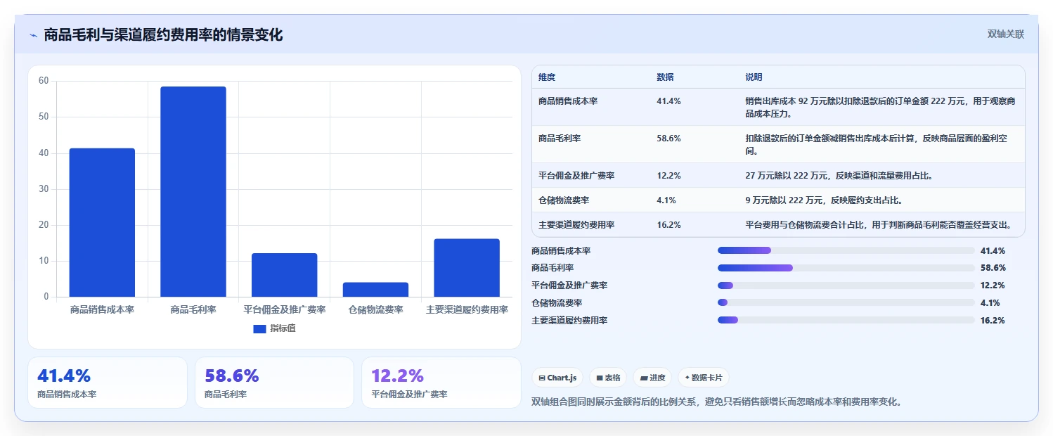The width and height of the screenshot is (1053, 436).
Task: Click the footer note starting 双轴组合图同时展示
Action: [716, 402]
